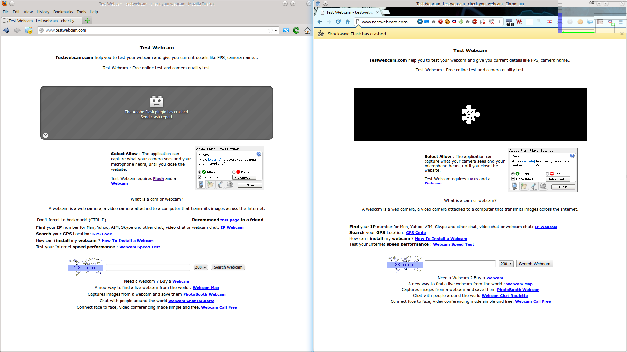
Task: Go back in Firefox using the blue arrow
Action: pyautogui.click(x=6, y=30)
